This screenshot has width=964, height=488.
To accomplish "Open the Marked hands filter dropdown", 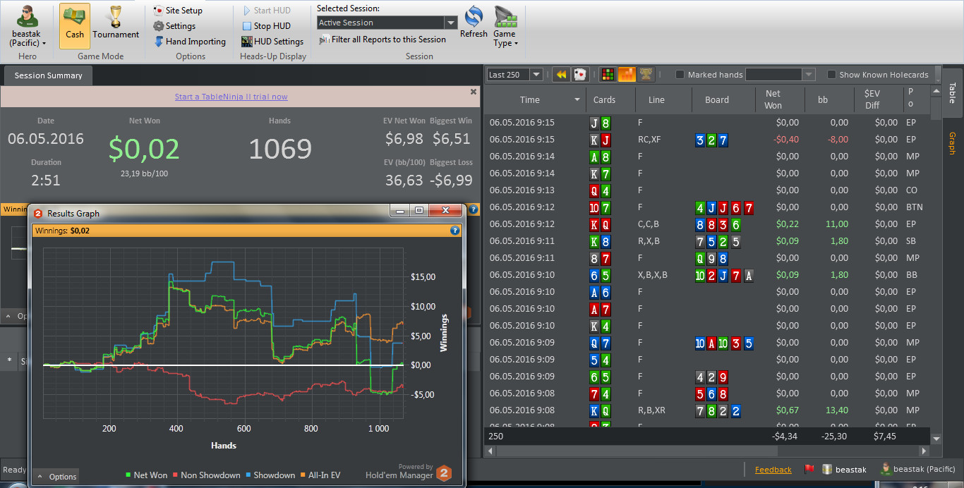I will click(809, 75).
